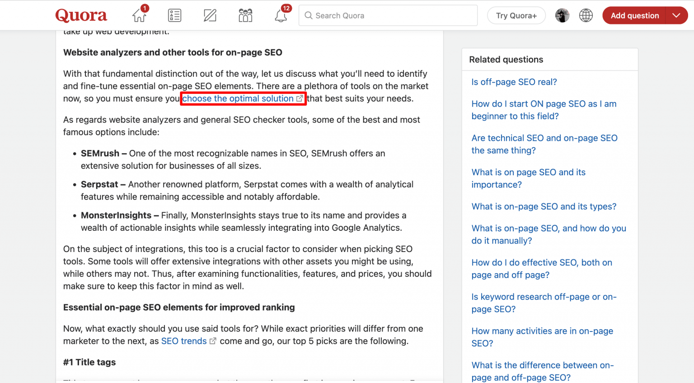Select the '#1 Title tags' section heading
694x383 pixels.
[x=89, y=362]
